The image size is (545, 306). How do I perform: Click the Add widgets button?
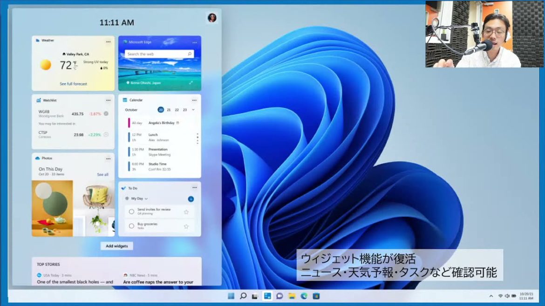(x=116, y=246)
